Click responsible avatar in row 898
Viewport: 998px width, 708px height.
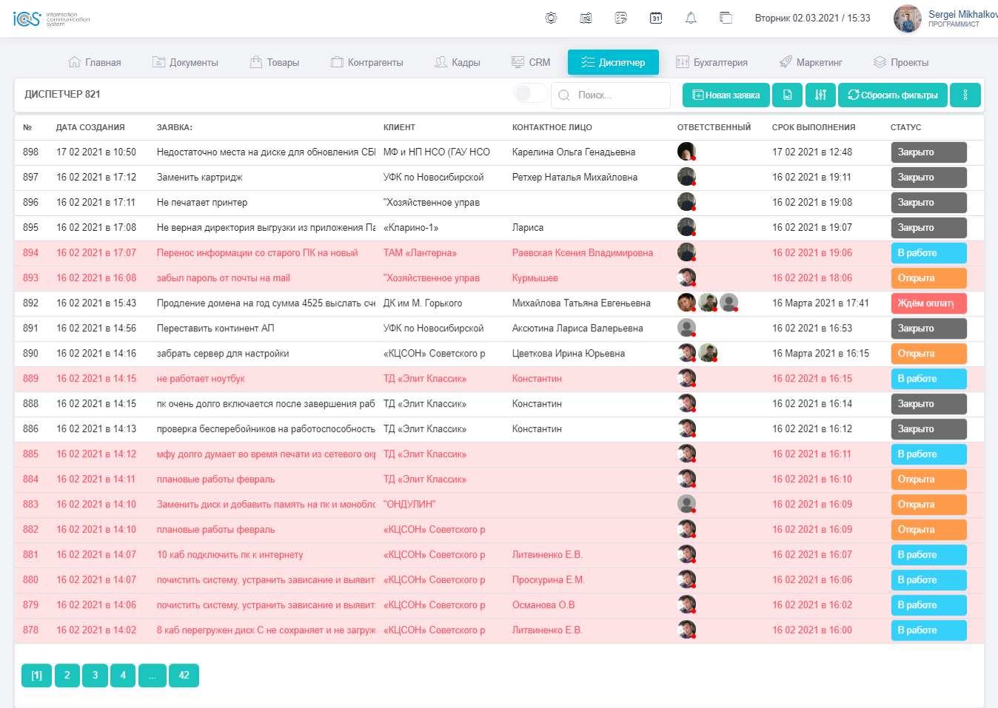point(686,152)
